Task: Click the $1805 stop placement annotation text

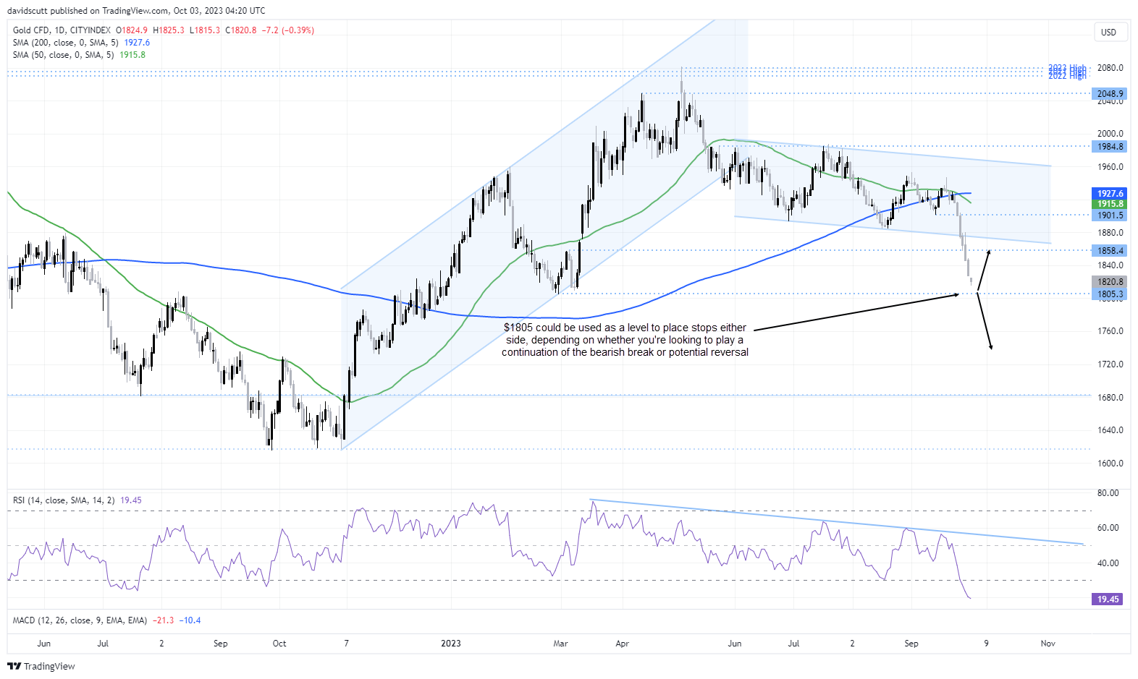Action: click(625, 340)
